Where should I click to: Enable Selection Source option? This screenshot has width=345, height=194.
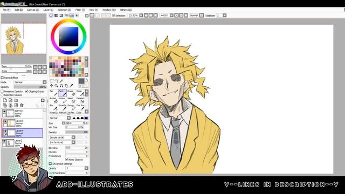point(2,95)
